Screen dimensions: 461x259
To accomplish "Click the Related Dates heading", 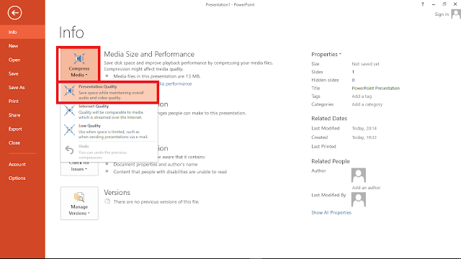I will pyautogui.click(x=329, y=118).
